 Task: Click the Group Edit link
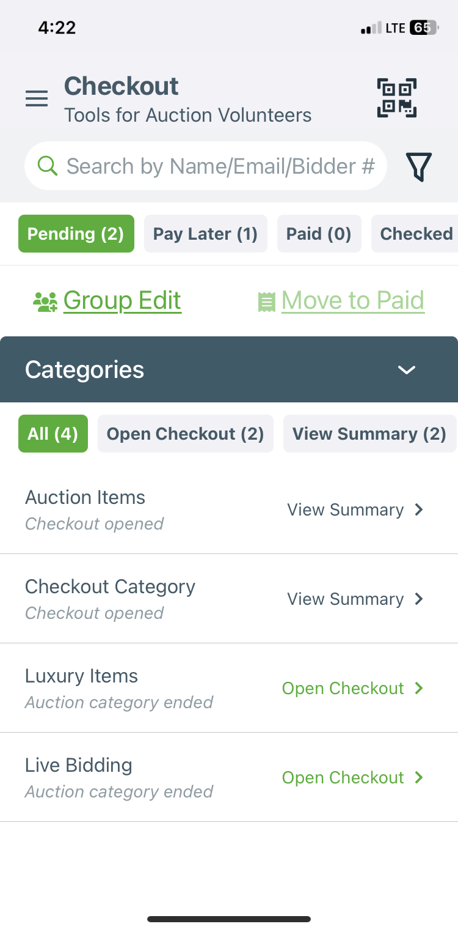pyautogui.click(x=122, y=300)
